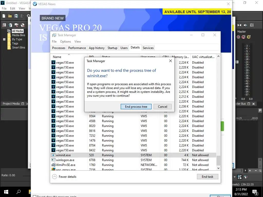Click the Mute icon under Master

243,37
